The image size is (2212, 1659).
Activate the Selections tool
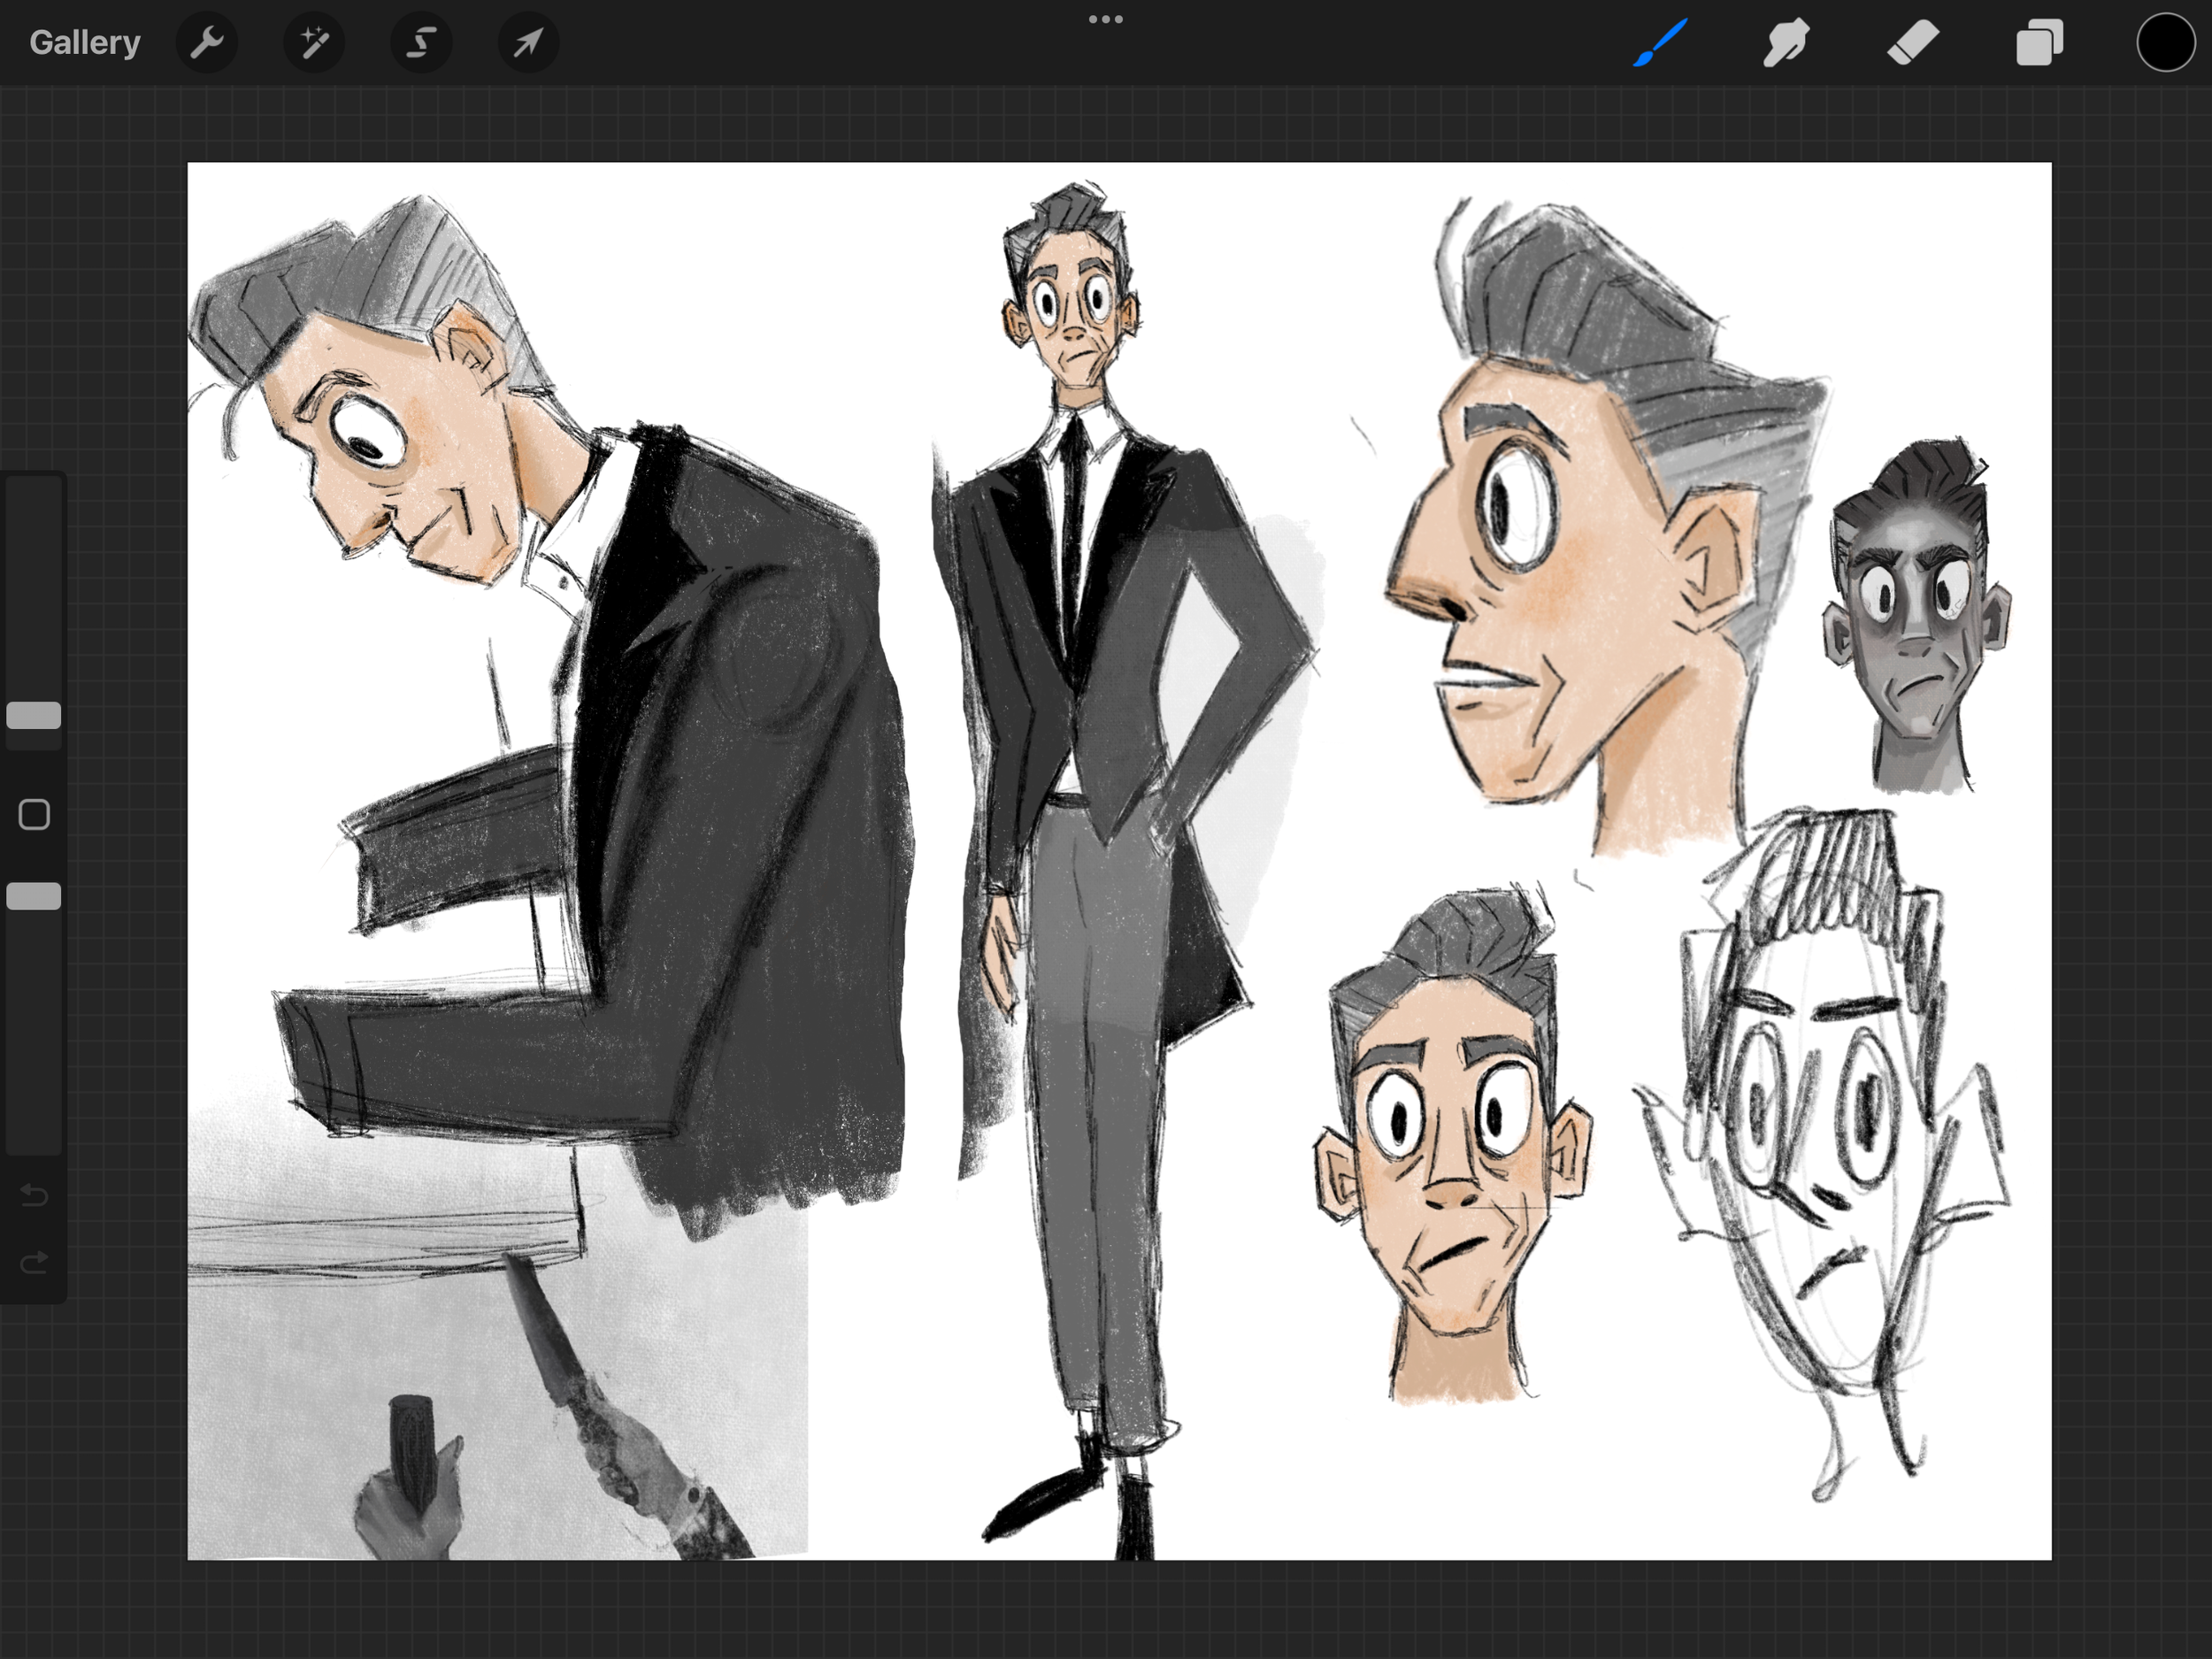click(421, 42)
